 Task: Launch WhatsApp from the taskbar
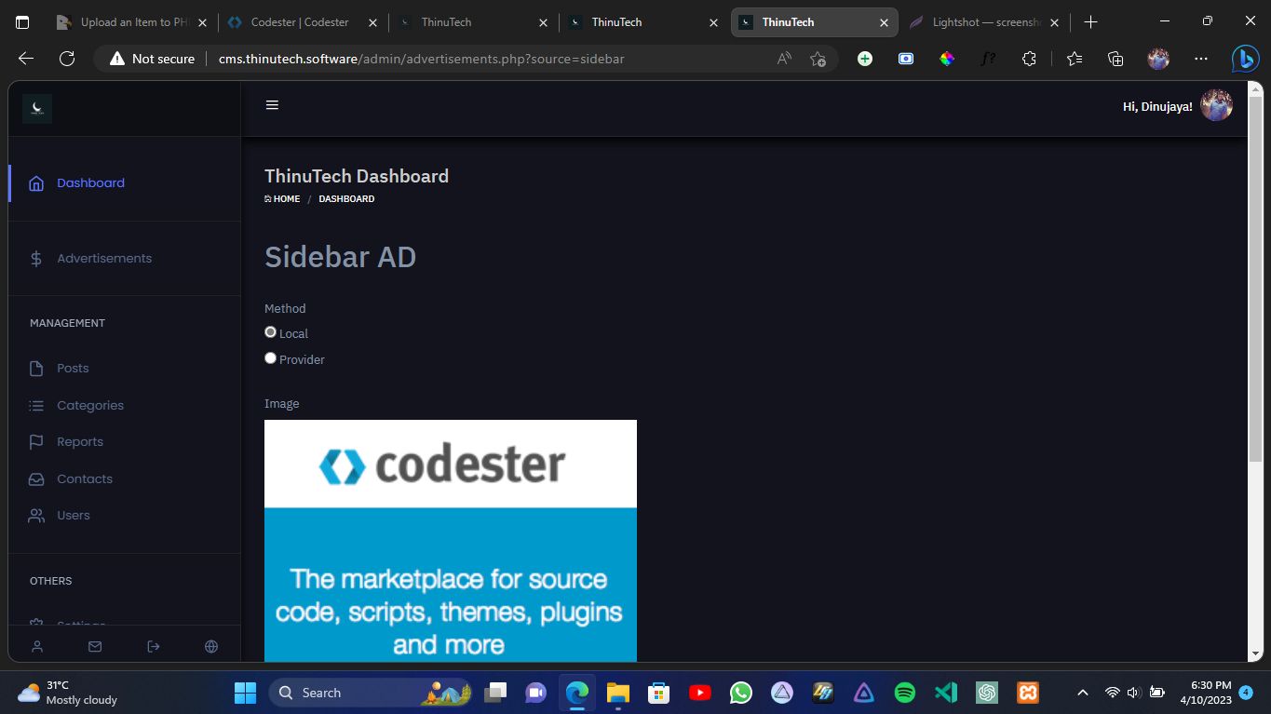point(741,693)
